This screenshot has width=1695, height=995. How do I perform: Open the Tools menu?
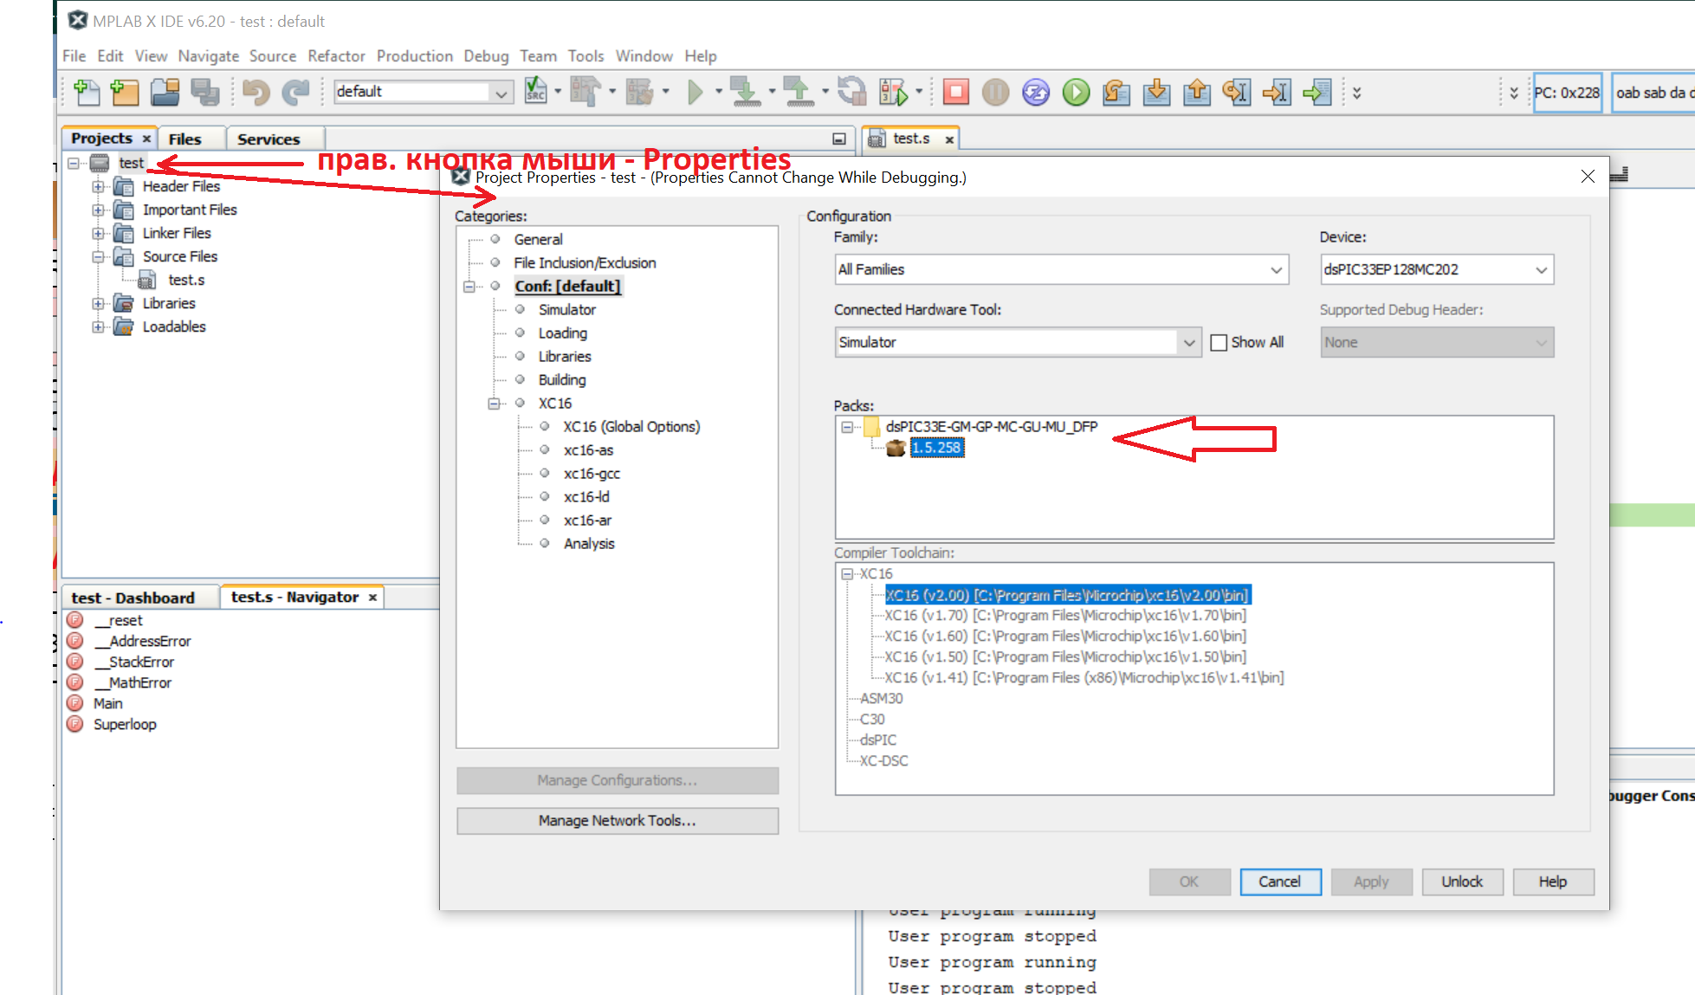585,55
